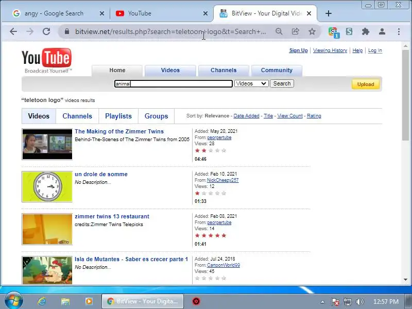Open the Help link
Viewport: 412px width, 309px height.
[x=357, y=50]
